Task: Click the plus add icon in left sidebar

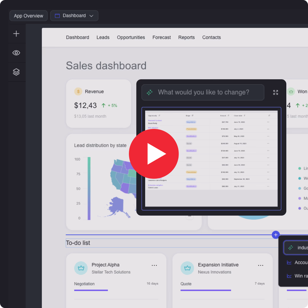Action: (x=16, y=34)
